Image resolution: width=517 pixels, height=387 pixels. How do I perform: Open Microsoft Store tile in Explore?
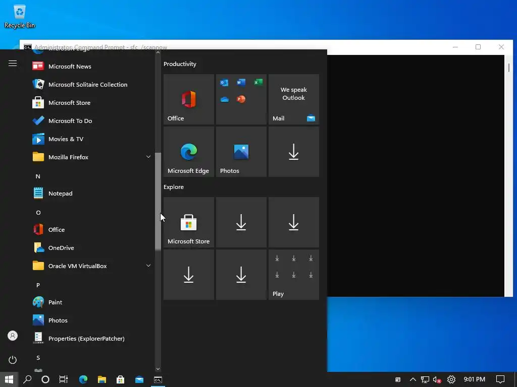(189, 222)
